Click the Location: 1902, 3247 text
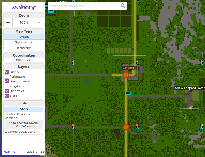205x157 pixels. coord(20,132)
